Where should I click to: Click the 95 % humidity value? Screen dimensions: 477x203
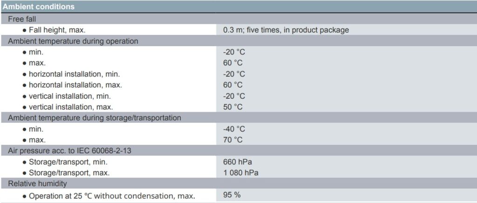coord(232,195)
